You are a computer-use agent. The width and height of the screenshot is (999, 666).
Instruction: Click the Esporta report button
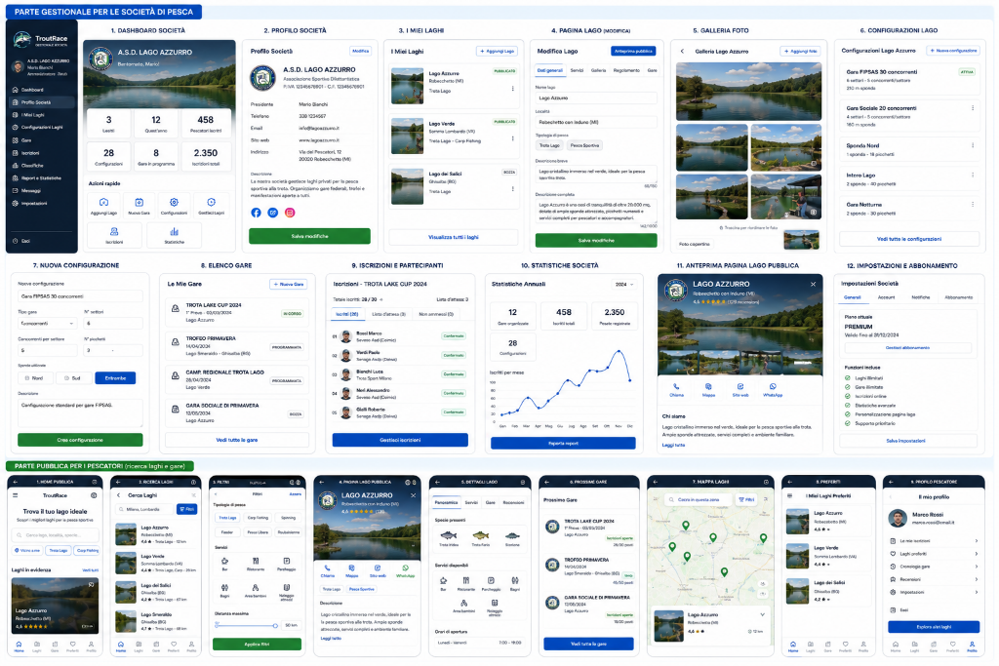(563, 443)
